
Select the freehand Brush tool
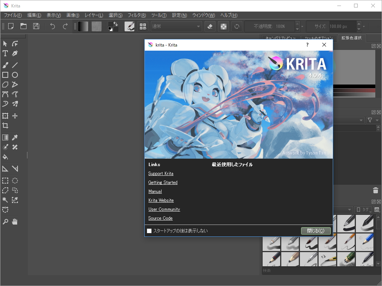click(5, 64)
